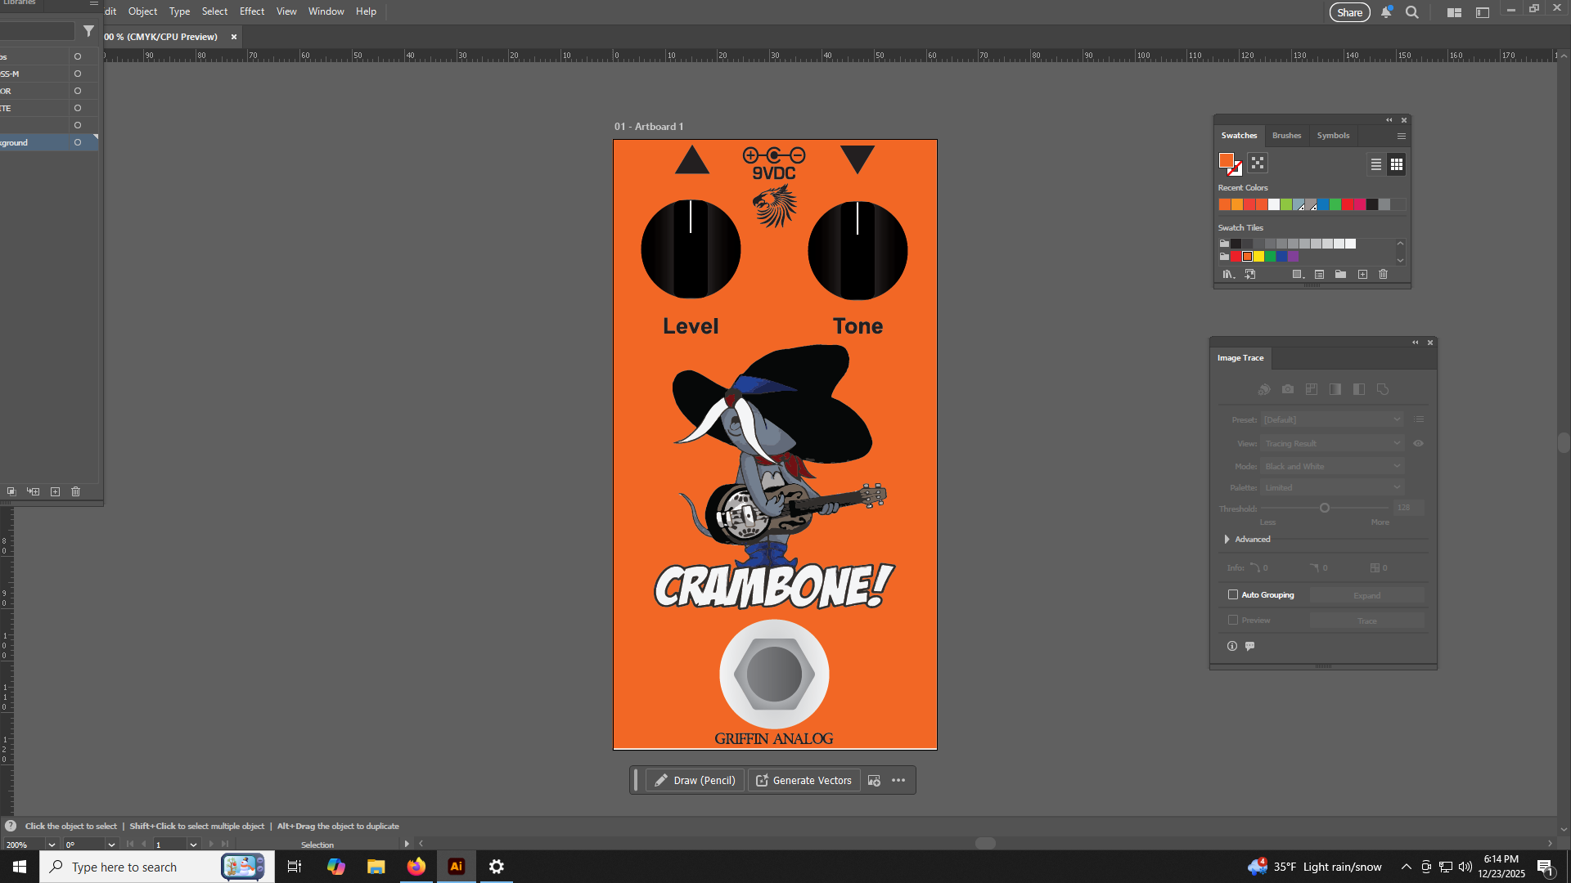The image size is (1571, 883).
Task: Select the yellow swatch in Swatch Tiles
Action: 1258,257
